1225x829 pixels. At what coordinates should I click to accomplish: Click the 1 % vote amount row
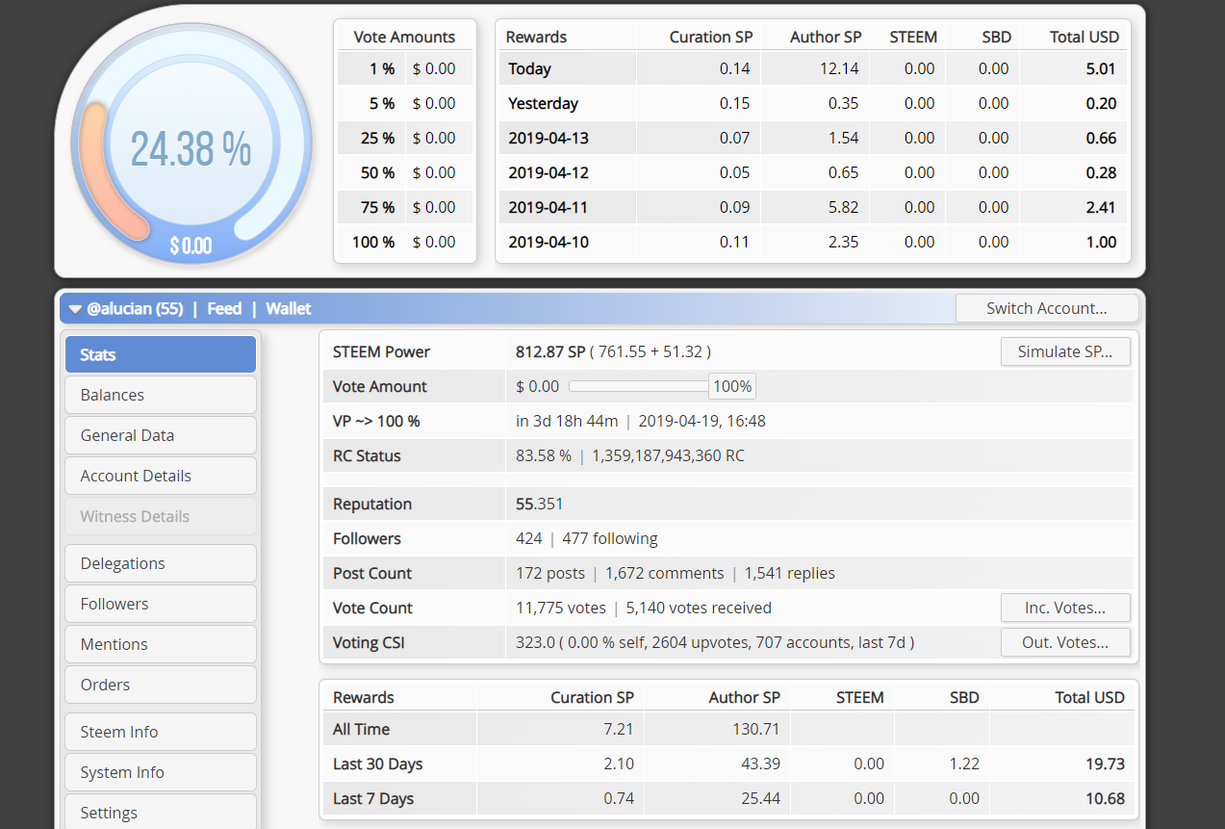(405, 68)
